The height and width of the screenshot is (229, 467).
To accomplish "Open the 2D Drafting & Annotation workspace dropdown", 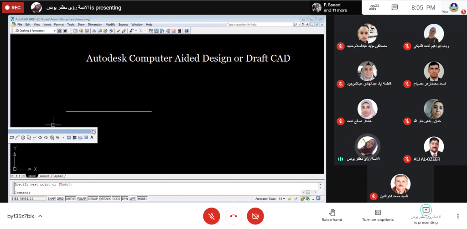I will [x=54, y=31].
